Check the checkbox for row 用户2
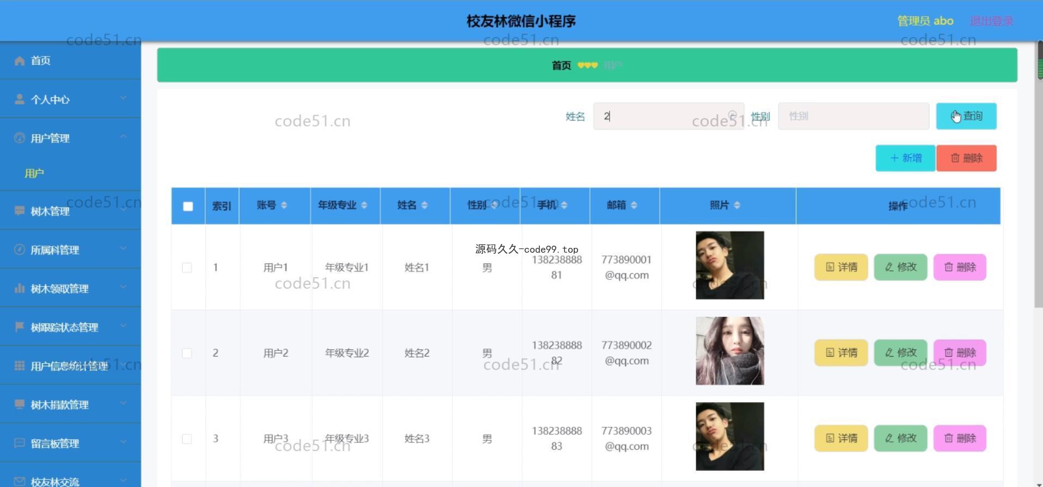Image resolution: width=1043 pixels, height=487 pixels. [187, 353]
